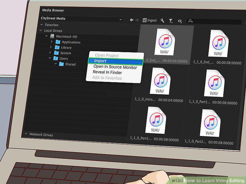This screenshot has height=184, width=246.
Task: Choose Import from the context menu
Action: [x=116, y=61]
